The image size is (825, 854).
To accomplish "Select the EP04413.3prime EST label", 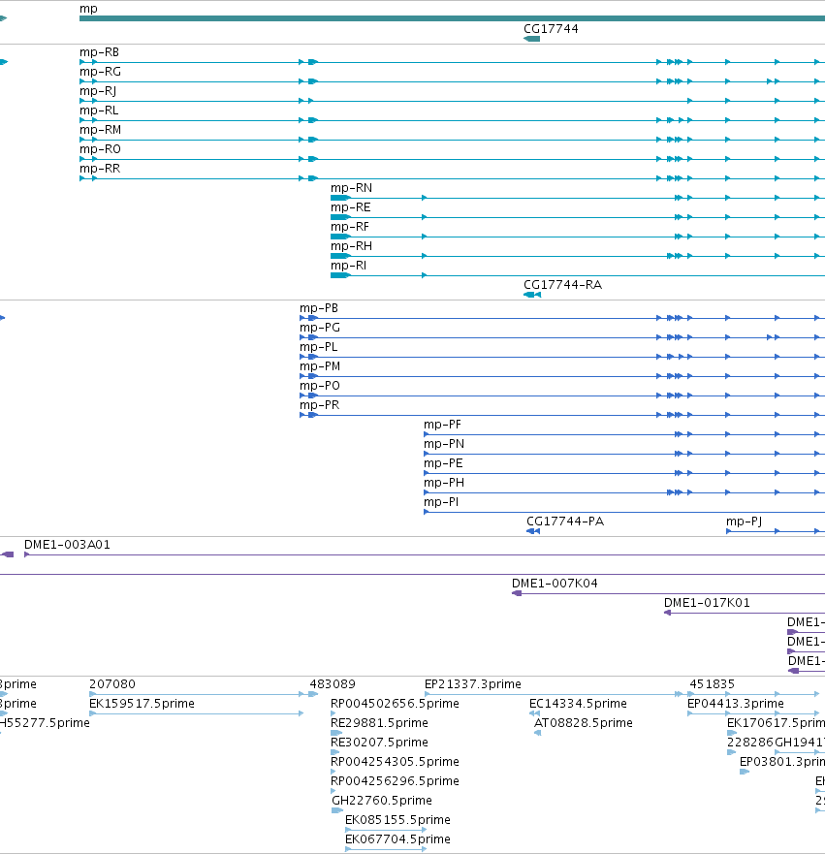I will pos(735,704).
